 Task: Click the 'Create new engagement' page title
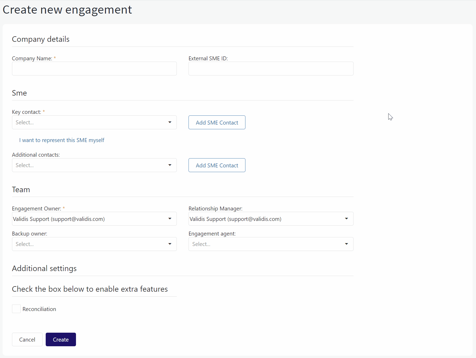(67, 10)
